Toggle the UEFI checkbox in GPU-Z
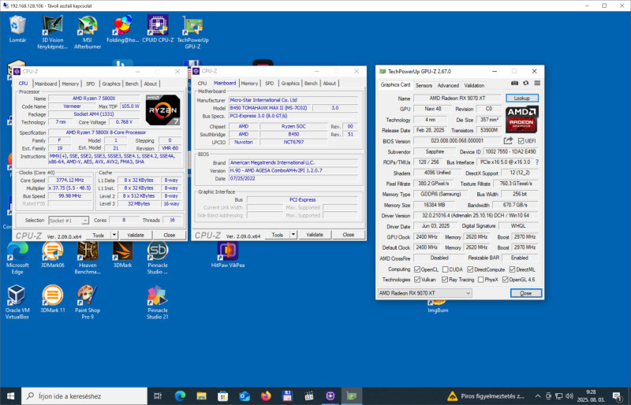631x405 pixels. click(521, 141)
